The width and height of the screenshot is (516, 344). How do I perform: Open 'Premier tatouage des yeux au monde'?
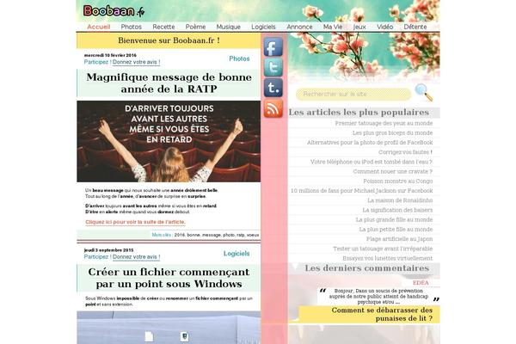(x=384, y=123)
